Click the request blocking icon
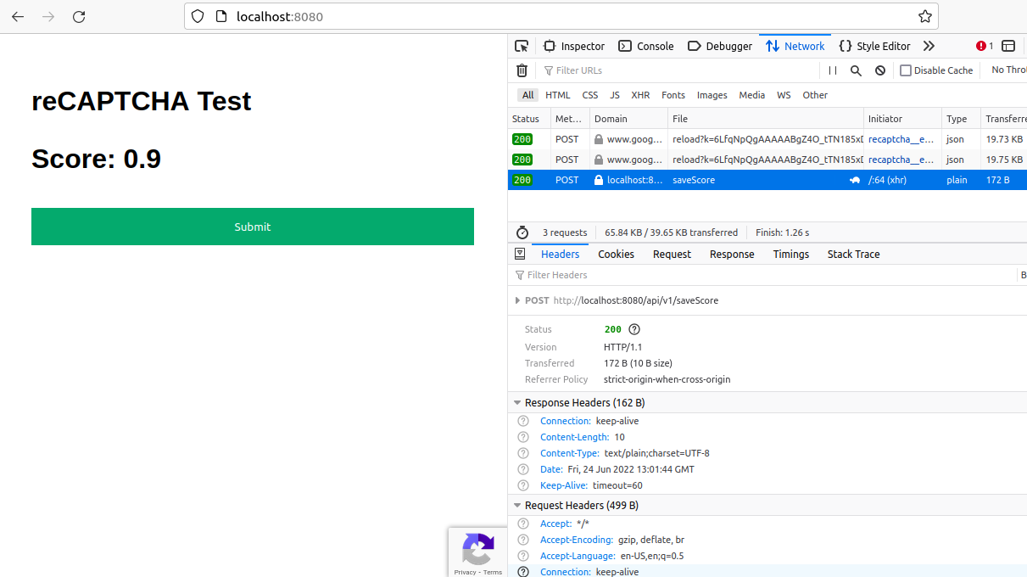Image resolution: width=1027 pixels, height=577 pixels. (879, 70)
